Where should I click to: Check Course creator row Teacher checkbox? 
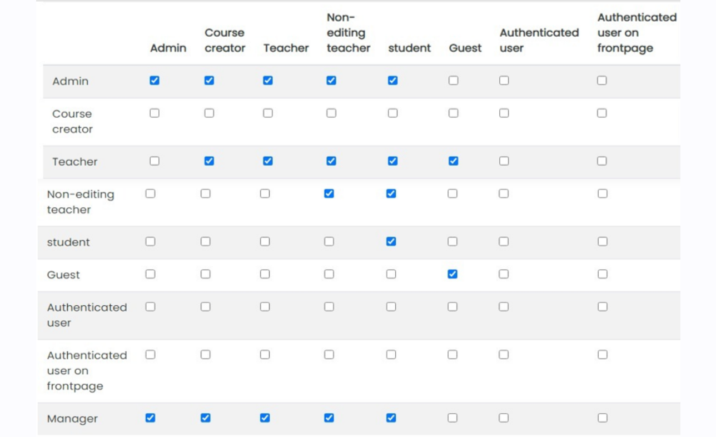pyautogui.click(x=268, y=113)
